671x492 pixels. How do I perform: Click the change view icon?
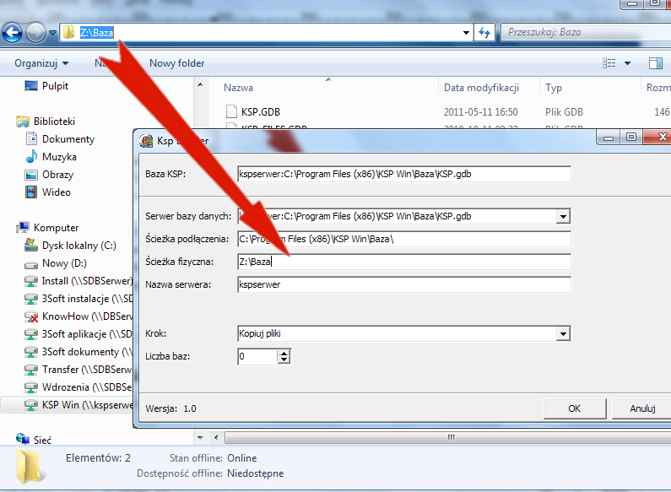point(609,63)
